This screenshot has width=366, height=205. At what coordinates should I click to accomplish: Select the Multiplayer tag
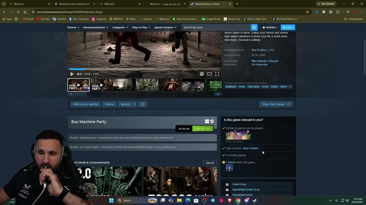(x=231, y=87)
